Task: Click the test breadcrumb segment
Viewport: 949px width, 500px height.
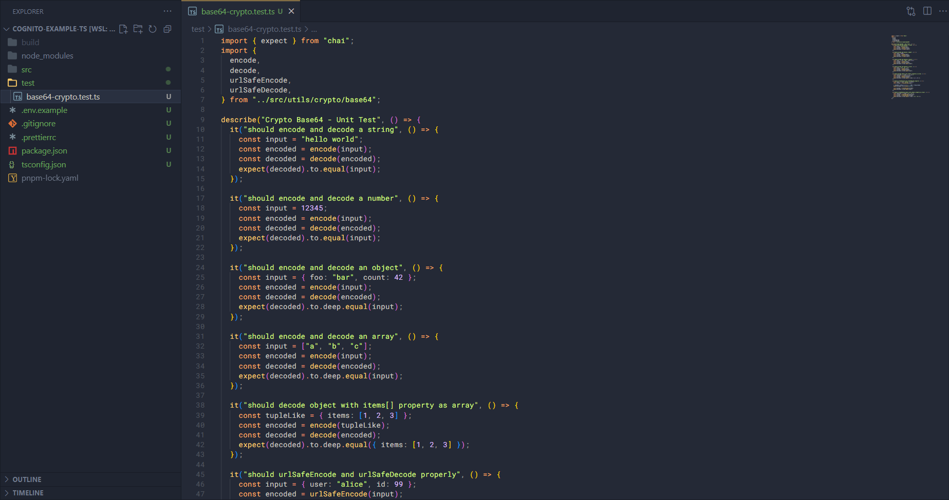Action: [x=198, y=29]
